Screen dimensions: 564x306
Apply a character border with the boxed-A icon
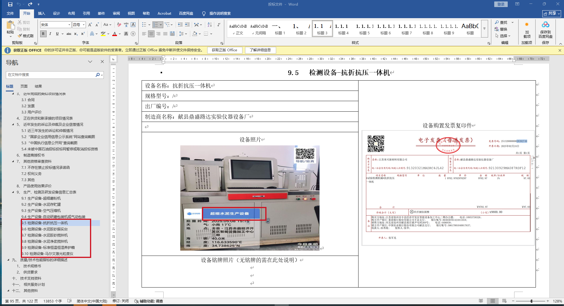tap(133, 25)
